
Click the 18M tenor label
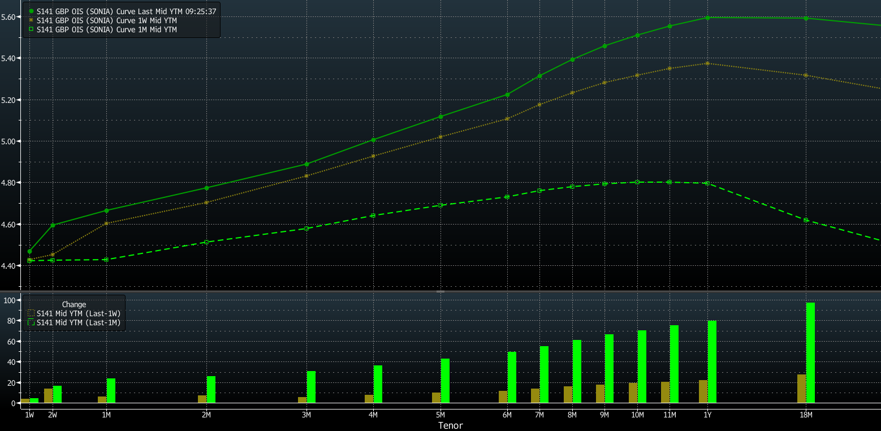pyautogui.click(x=806, y=415)
